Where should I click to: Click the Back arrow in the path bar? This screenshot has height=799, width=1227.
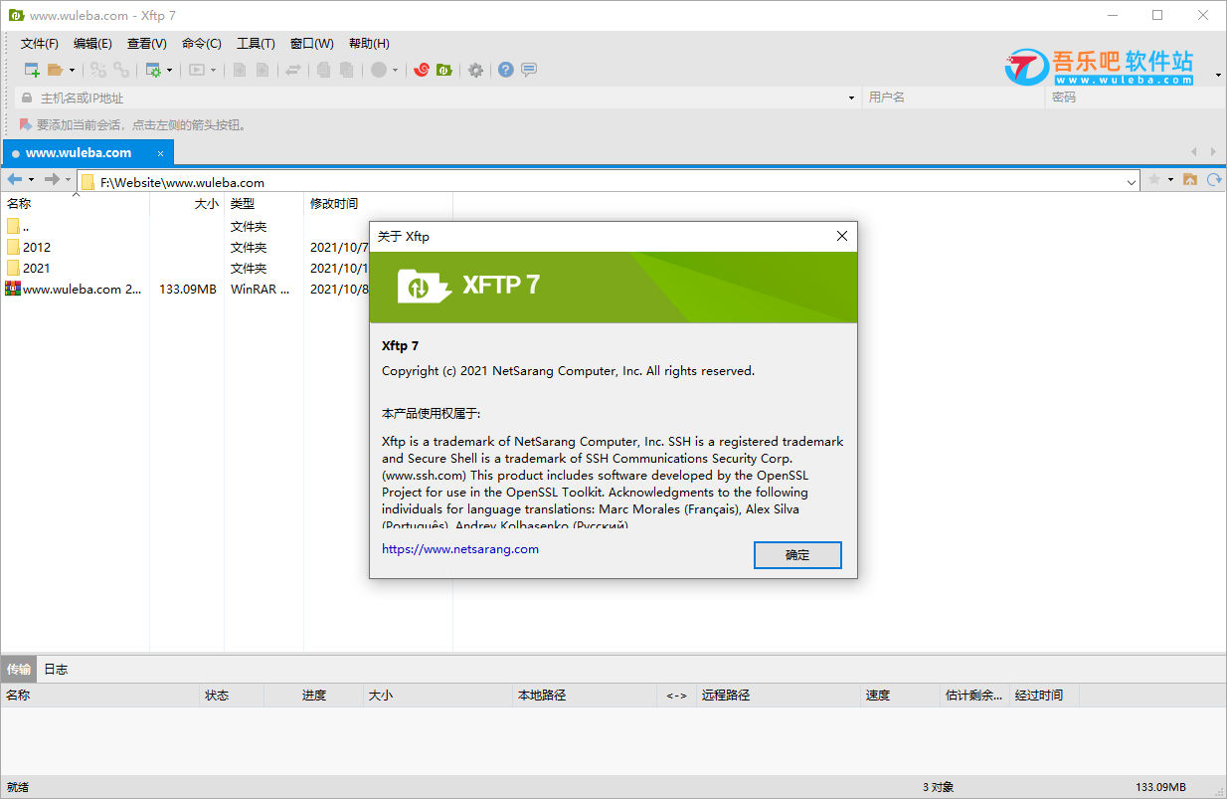[x=15, y=180]
